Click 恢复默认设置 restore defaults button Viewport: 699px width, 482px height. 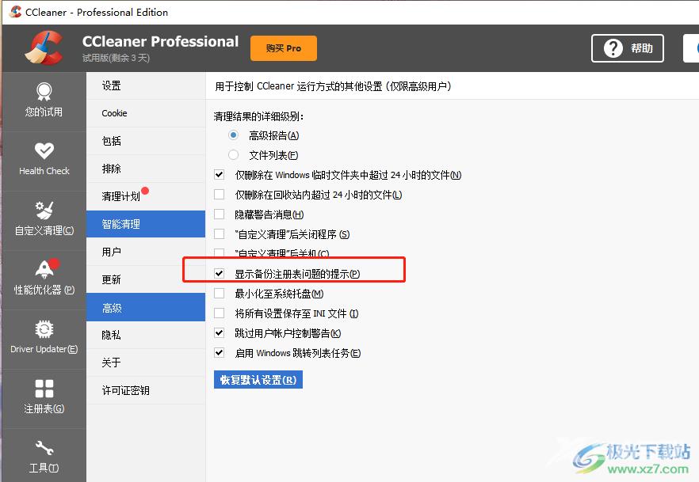(258, 380)
